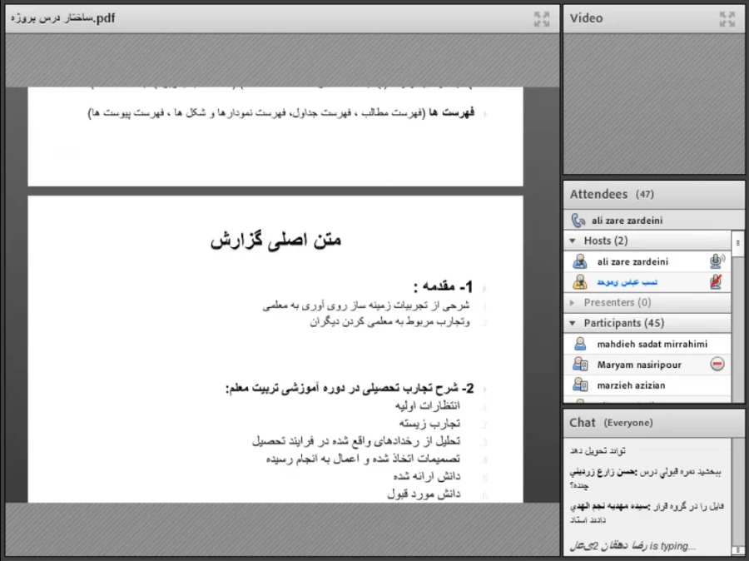The image size is (749, 561).
Task: Clear the stepped-away status indicator next to Maryam nasiripour
Action: (x=716, y=364)
